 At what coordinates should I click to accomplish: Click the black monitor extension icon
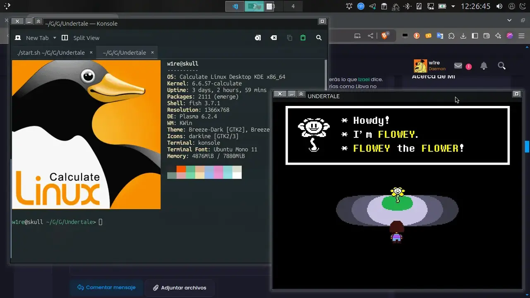(405, 36)
